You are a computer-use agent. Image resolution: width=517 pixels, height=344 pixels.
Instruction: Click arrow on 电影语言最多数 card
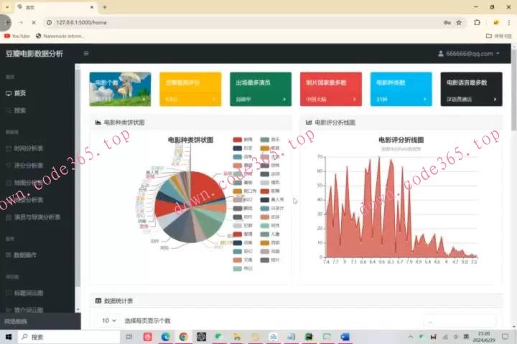tap(495, 99)
